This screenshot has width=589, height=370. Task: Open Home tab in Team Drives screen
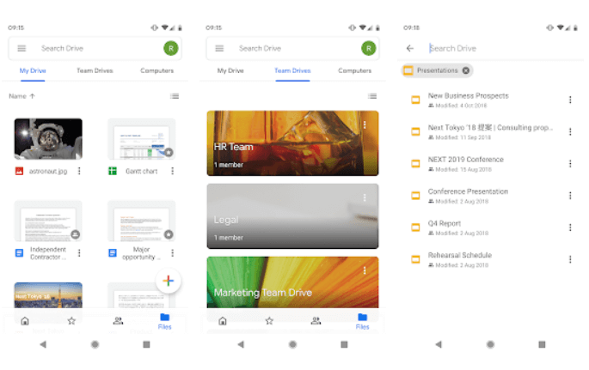coord(223,321)
